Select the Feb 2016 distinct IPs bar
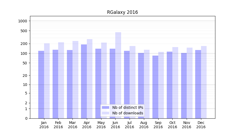This screenshot has height=133, width=239. [55, 84]
